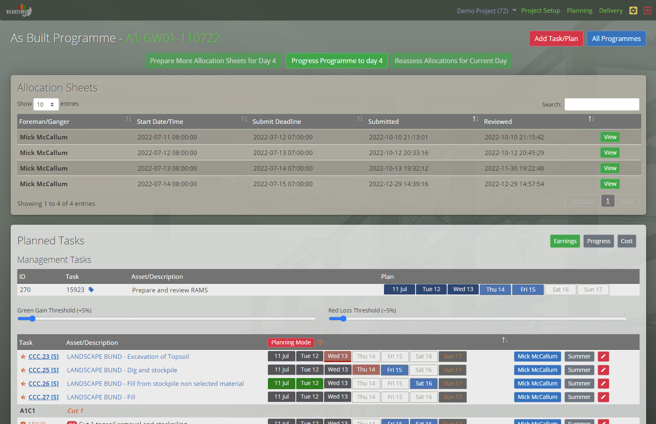This screenshot has height=424, width=656.
Task: Click Prepare More Allocation Sheets for Day 4
Action: [x=213, y=61]
